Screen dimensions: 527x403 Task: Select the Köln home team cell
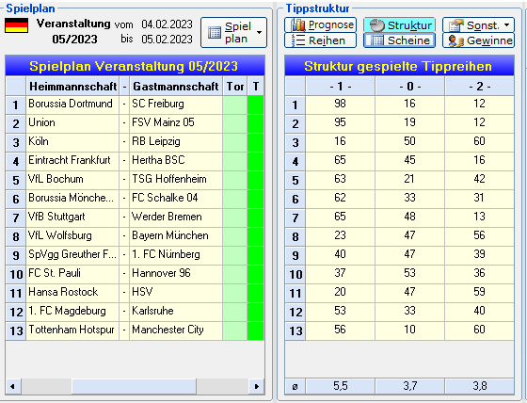(72, 142)
